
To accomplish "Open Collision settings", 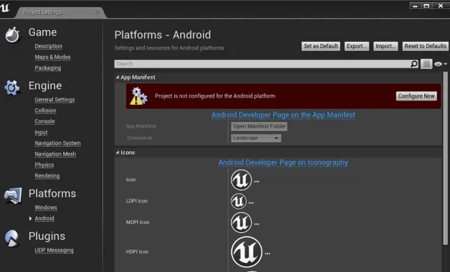I will 45,110.
